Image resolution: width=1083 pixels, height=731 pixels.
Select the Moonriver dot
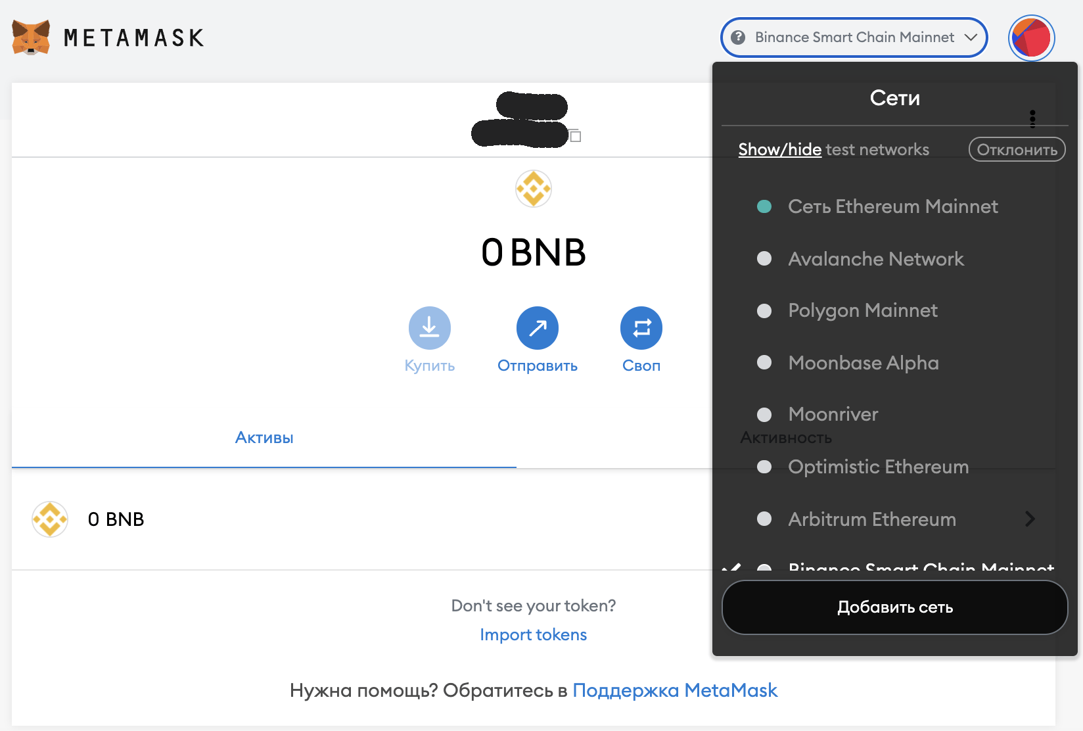[x=764, y=415]
